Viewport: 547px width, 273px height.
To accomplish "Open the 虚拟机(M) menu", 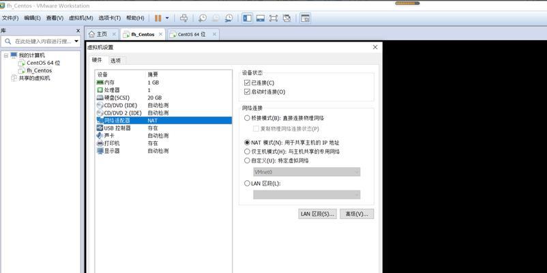I will tap(81, 18).
